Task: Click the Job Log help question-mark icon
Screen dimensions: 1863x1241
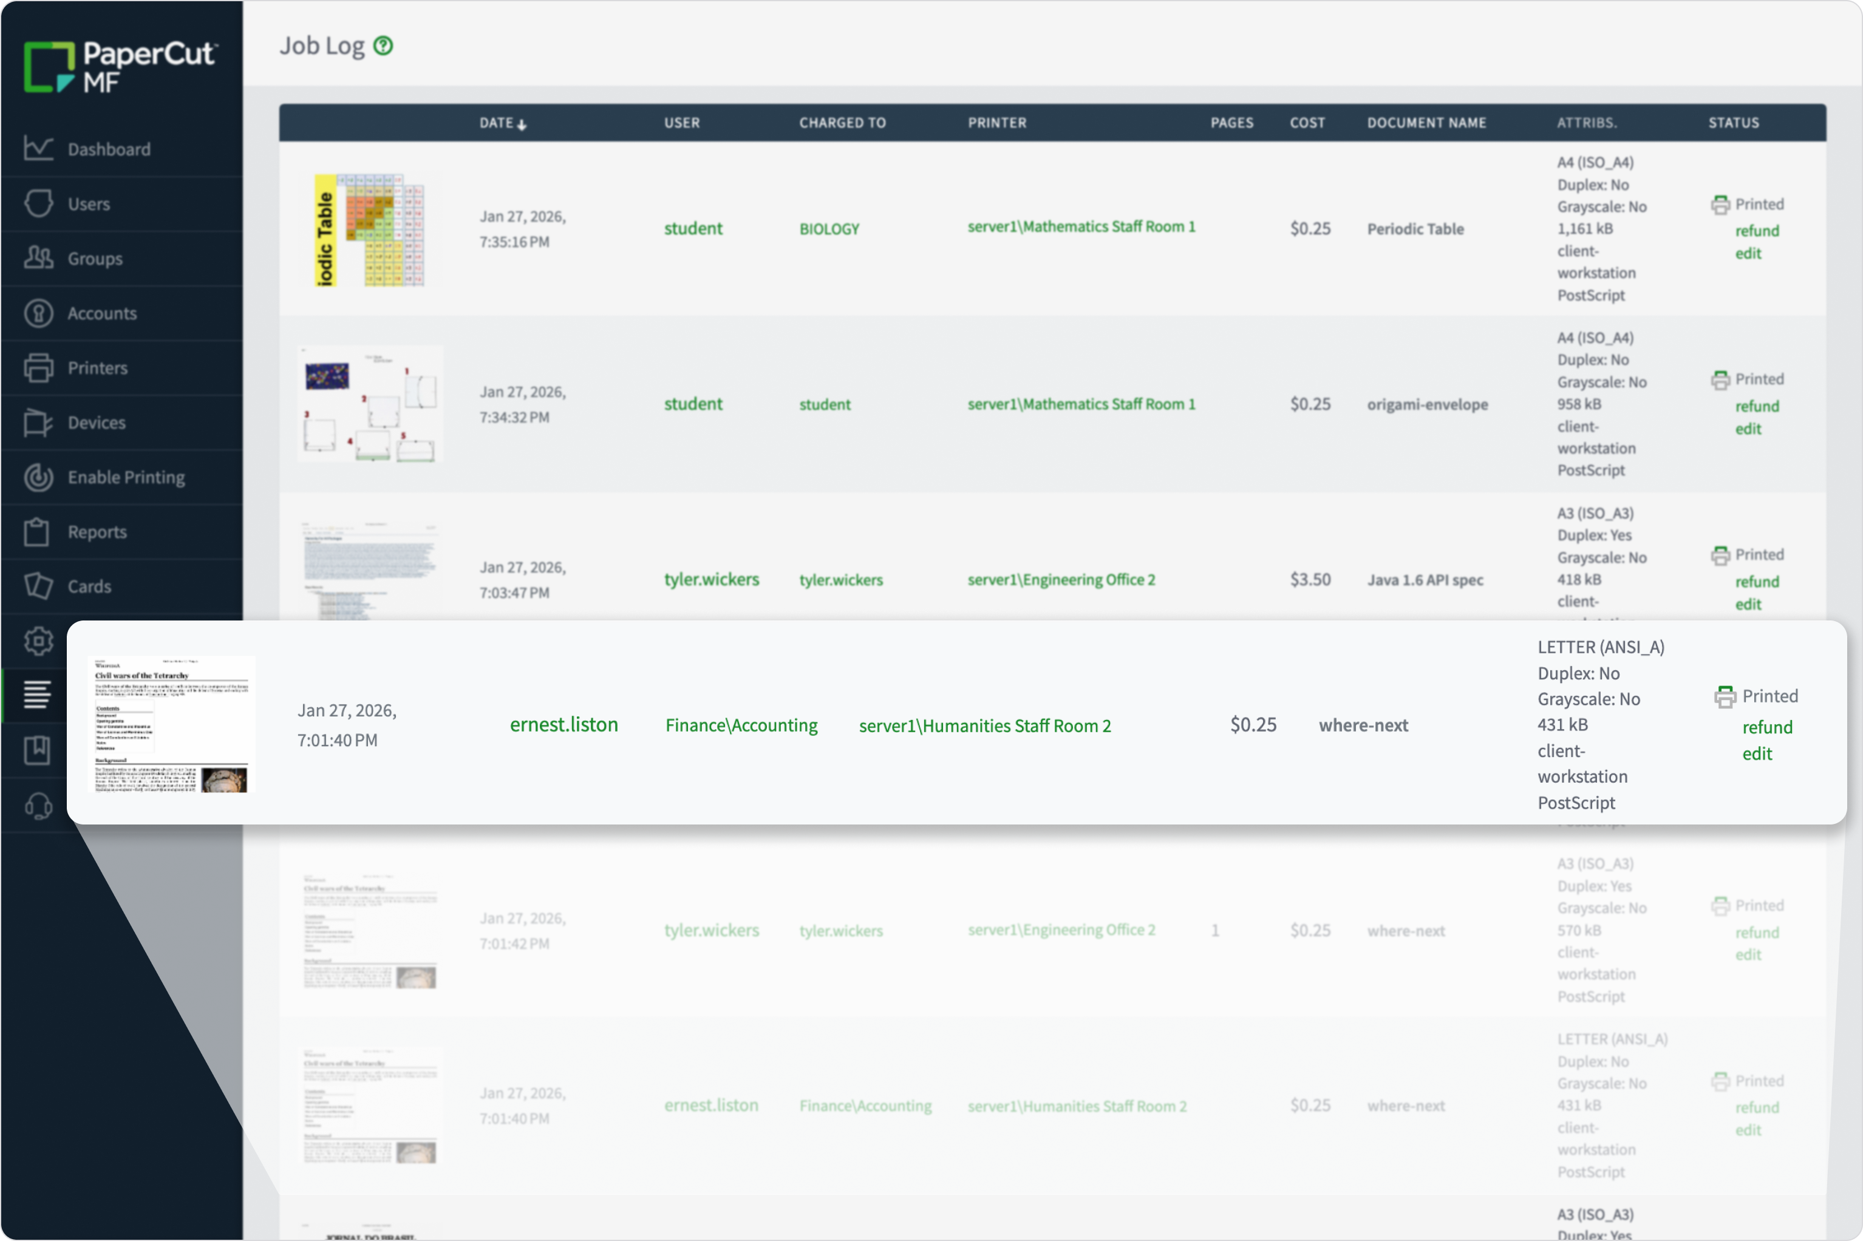Action: coord(383,46)
